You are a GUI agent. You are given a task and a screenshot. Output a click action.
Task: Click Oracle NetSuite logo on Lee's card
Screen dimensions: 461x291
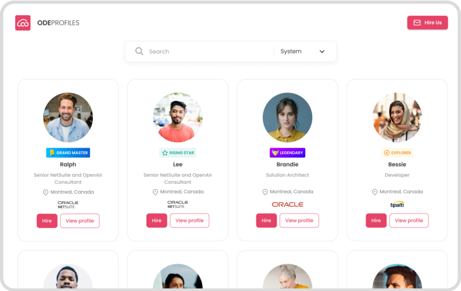pos(177,204)
